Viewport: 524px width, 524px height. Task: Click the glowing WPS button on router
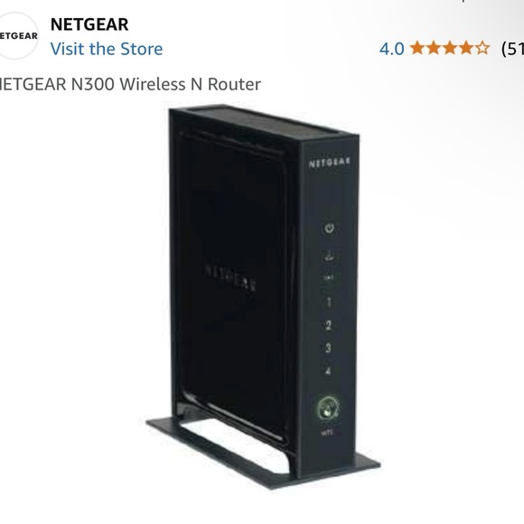(x=328, y=407)
